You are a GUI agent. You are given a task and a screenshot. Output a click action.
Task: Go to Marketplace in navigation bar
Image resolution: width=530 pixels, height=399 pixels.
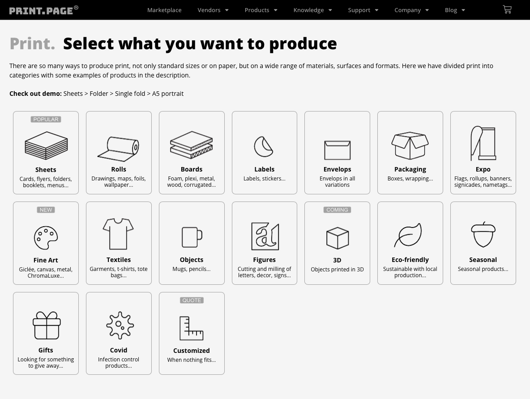(164, 10)
